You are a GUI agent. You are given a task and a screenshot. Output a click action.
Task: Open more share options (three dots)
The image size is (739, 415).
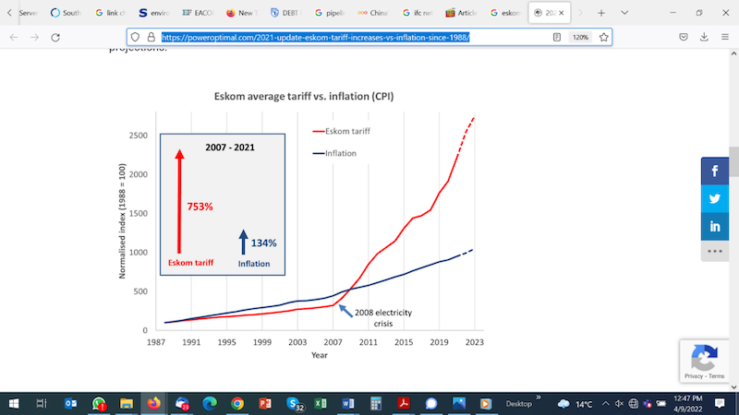[x=714, y=251]
